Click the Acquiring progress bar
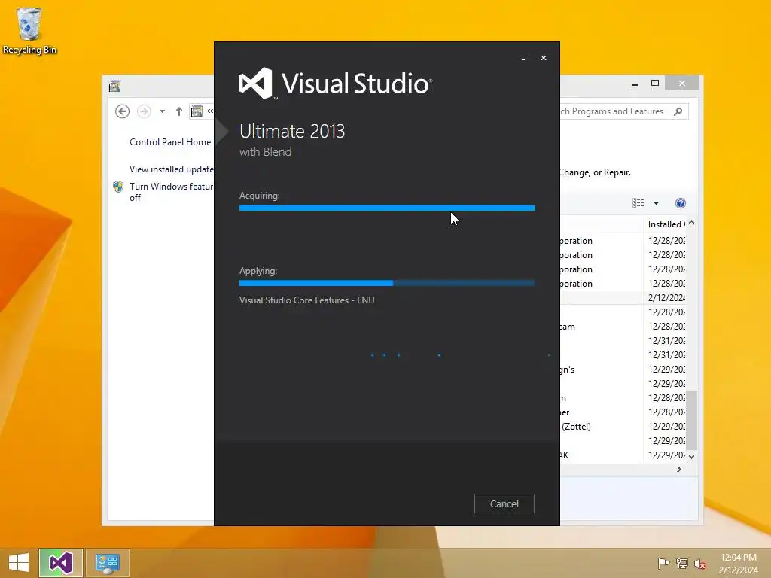The height and width of the screenshot is (578, 771). tap(386, 208)
